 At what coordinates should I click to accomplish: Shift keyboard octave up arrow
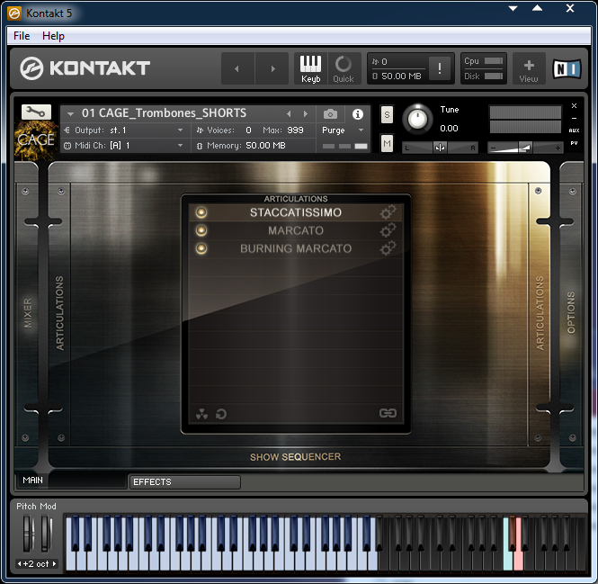(x=55, y=564)
